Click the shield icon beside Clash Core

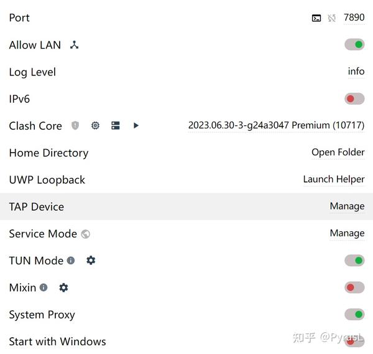(x=75, y=125)
